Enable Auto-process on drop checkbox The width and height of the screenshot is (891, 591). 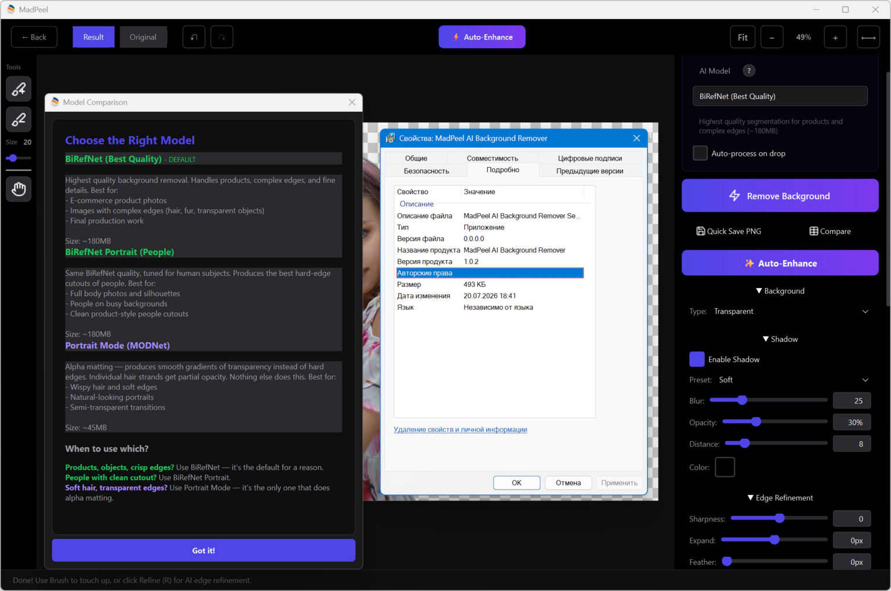[x=700, y=153]
